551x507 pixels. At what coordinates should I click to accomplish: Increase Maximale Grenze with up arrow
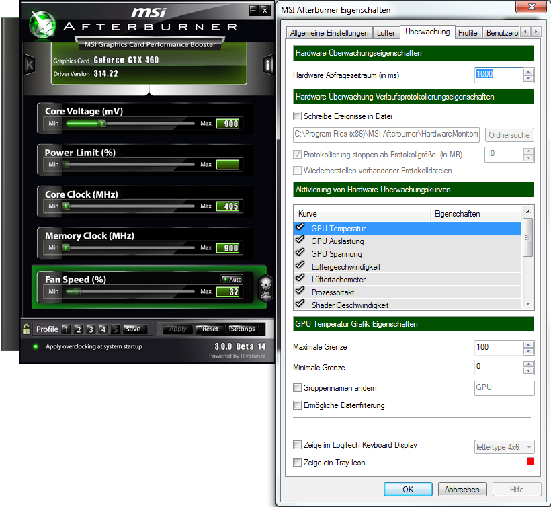coord(529,344)
